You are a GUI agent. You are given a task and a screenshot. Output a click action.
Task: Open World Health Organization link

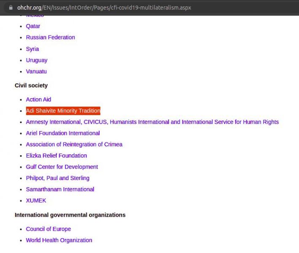[x=59, y=240]
